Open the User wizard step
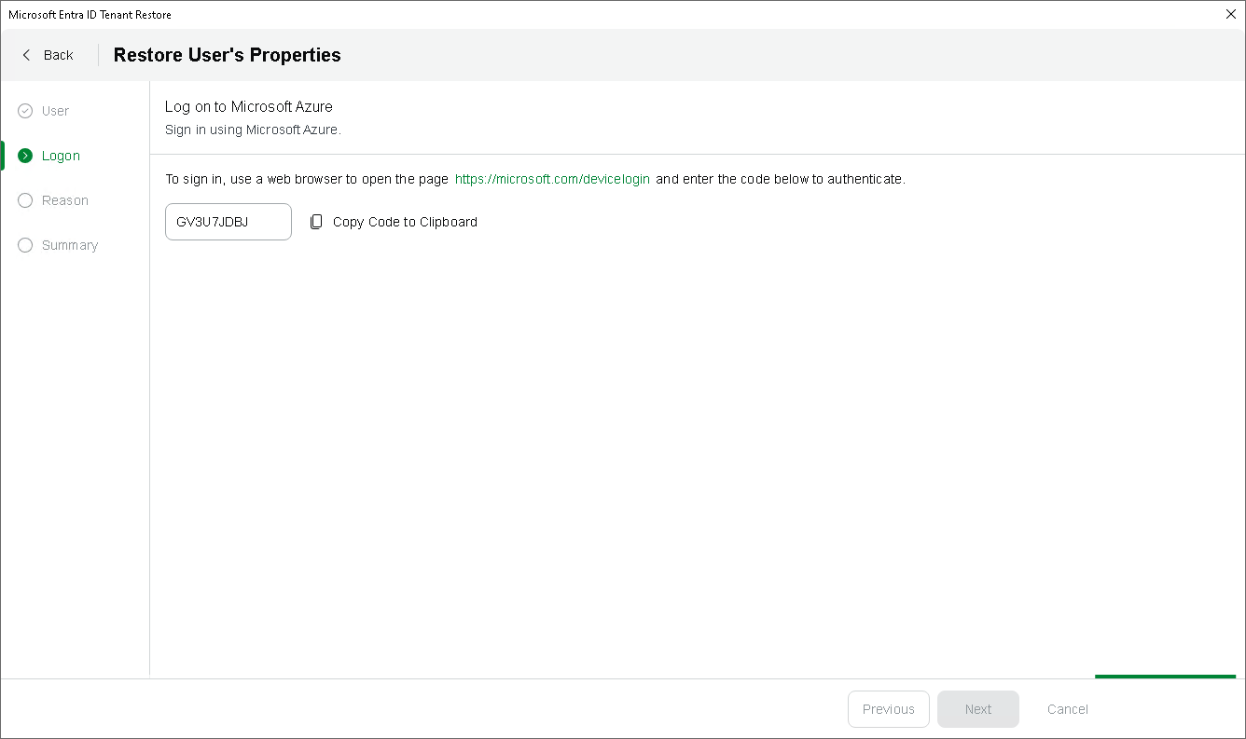Screen dimensions: 1246x739 (56, 111)
